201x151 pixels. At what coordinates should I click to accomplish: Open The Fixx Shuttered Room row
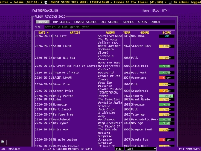pyautogui.click(x=105, y=36)
